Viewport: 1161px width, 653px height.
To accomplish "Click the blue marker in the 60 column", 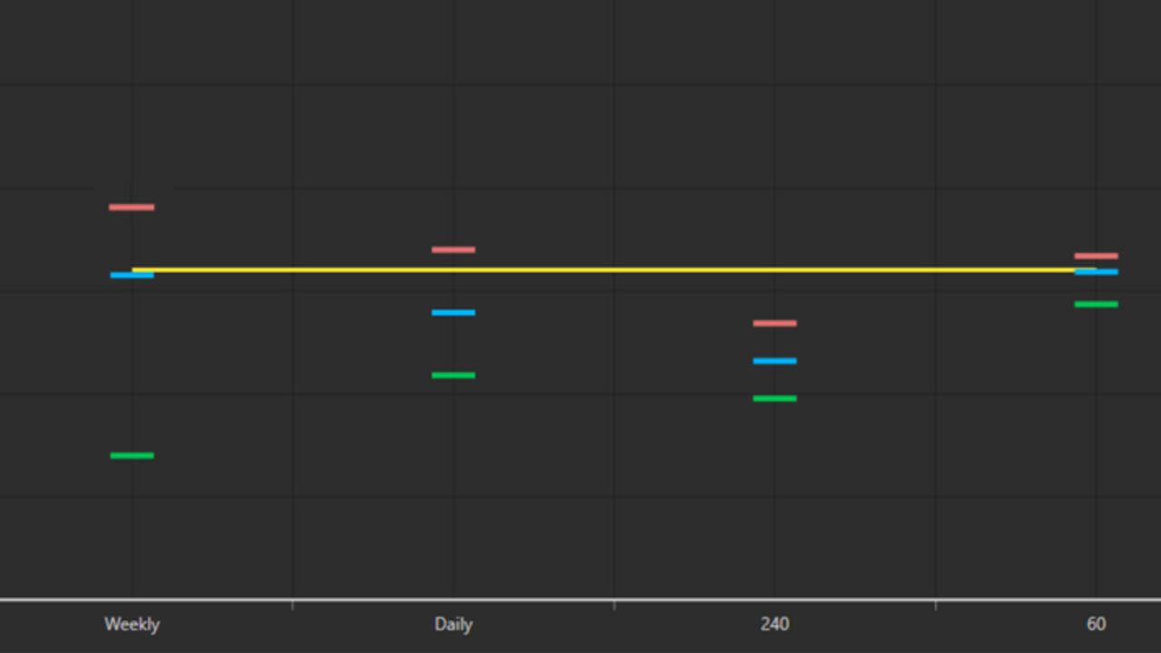I will tap(1096, 272).
